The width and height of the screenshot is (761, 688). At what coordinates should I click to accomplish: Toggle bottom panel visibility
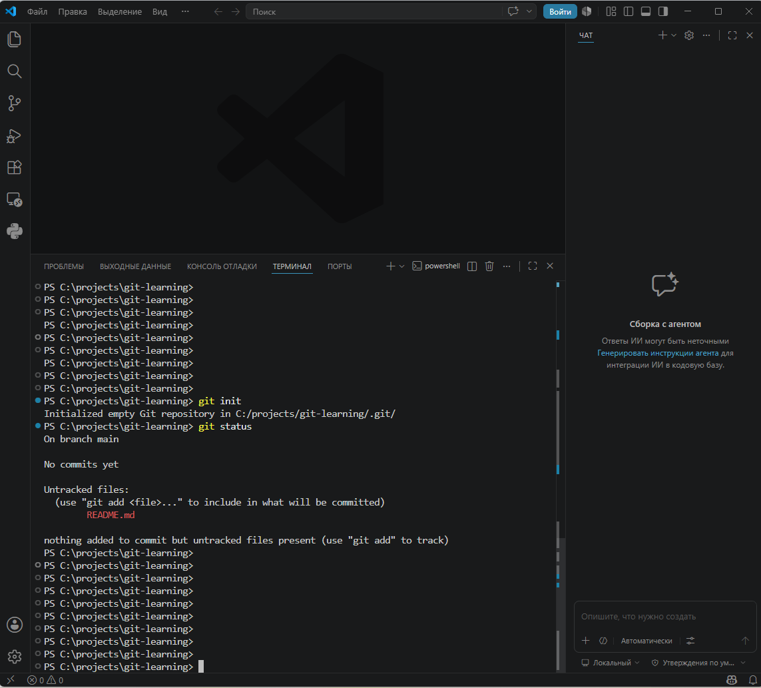click(646, 11)
